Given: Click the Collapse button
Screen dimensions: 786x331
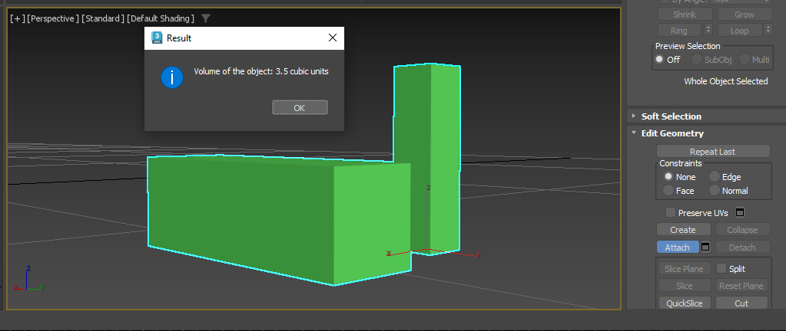Looking at the screenshot, I should pyautogui.click(x=742, y=230).
